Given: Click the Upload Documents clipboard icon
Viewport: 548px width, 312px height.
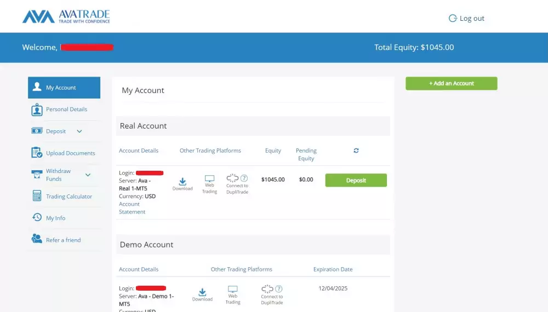Looking at the screenshot, I should pyautogui.click(x=37, y=153).
